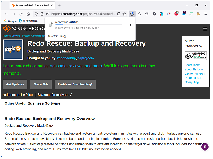The height and width of the screenshot is (159, 213).
Task: Open tracking protection shield icon
Action: coord(36,14)
